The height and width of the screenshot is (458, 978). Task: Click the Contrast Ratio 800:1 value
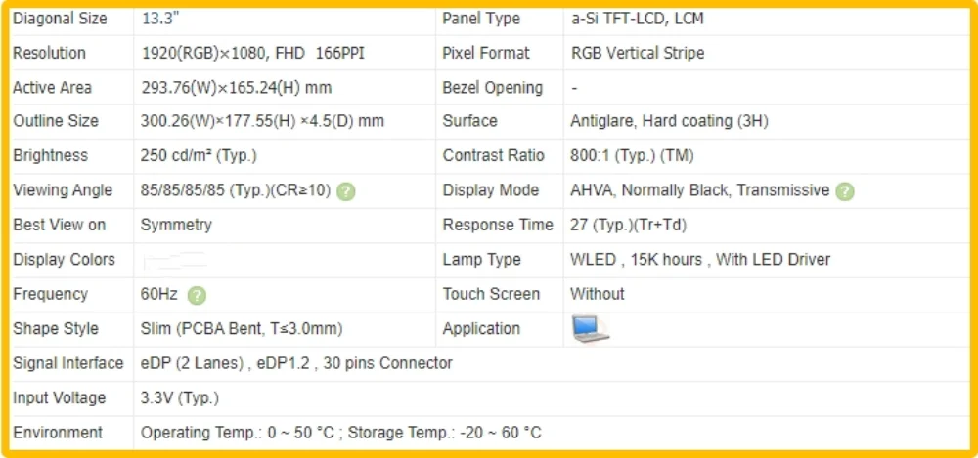pos(631,156)
